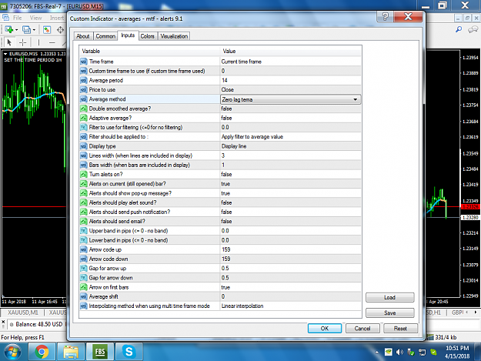
Task: Edit the Lines width value 3
Action: tap(290, 155)
